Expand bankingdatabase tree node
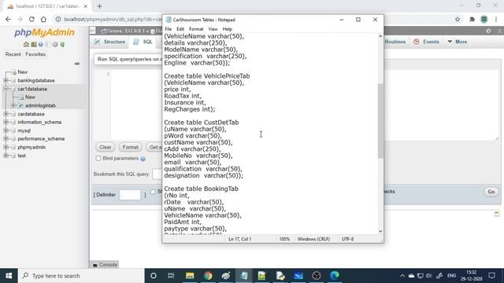Image resolution: width=504 pixels, height=283 pixels. click(x=6, y=80)
